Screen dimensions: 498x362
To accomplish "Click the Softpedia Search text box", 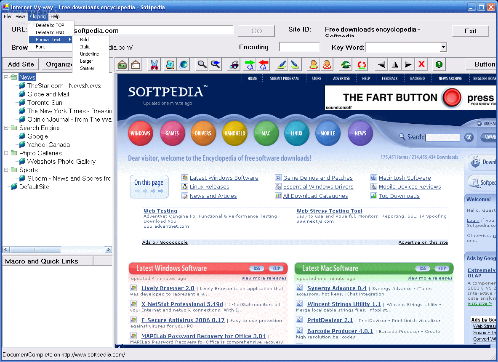I will 442,138.
